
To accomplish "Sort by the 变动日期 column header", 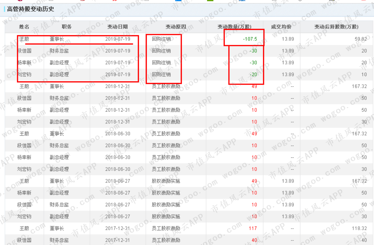I will tap(118, 27).
